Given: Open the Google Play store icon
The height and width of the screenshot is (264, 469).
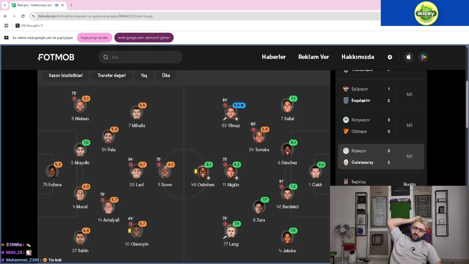Looking at the screenshot, I should [x=424, y=57].
